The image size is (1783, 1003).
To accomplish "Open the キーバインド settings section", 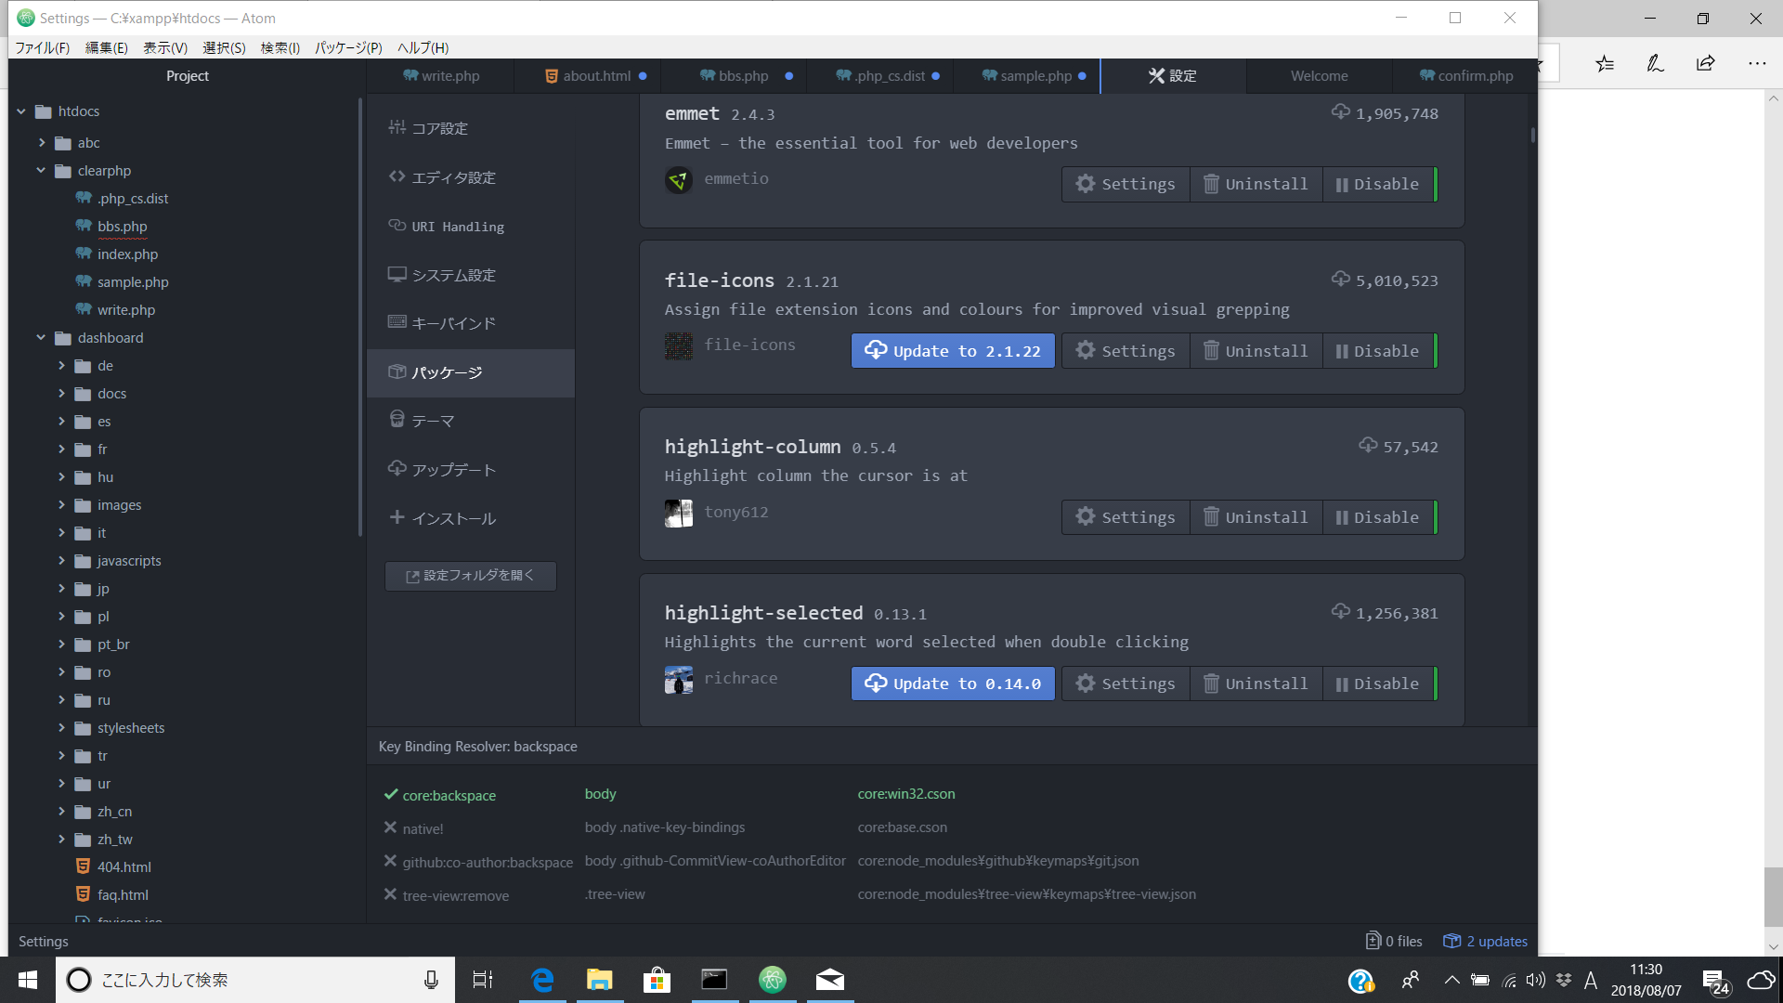I will click(452, 322).
